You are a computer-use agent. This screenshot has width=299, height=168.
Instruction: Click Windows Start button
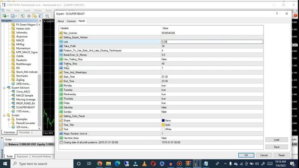5,164
